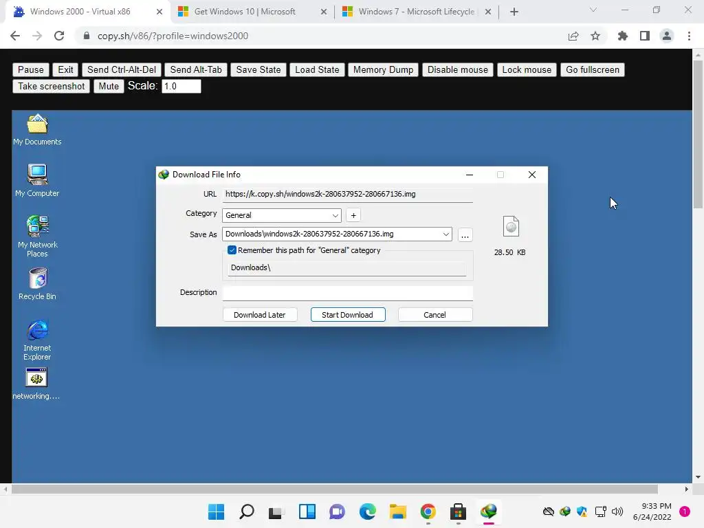704x528 pixels.
Task: Uncheck Remember this path for General category
Action: [x=232, y=250]
